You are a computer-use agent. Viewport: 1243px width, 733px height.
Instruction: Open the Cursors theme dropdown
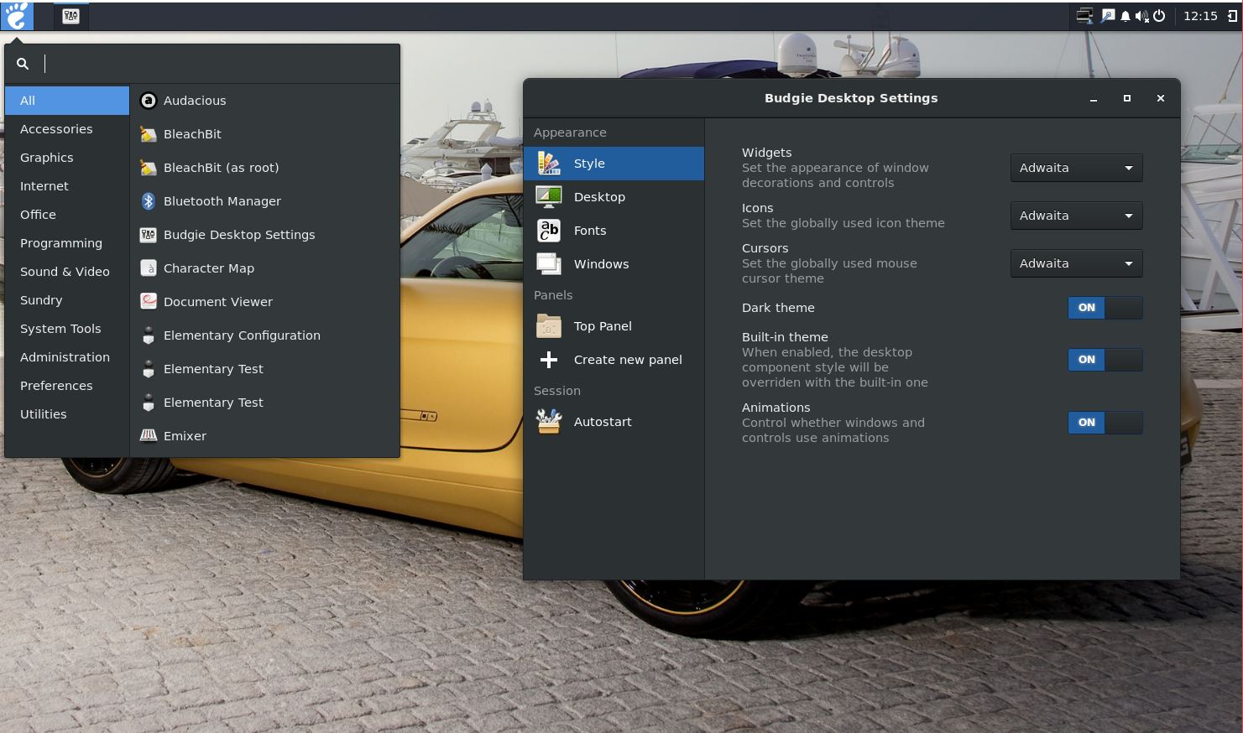tap(1076, 263)
